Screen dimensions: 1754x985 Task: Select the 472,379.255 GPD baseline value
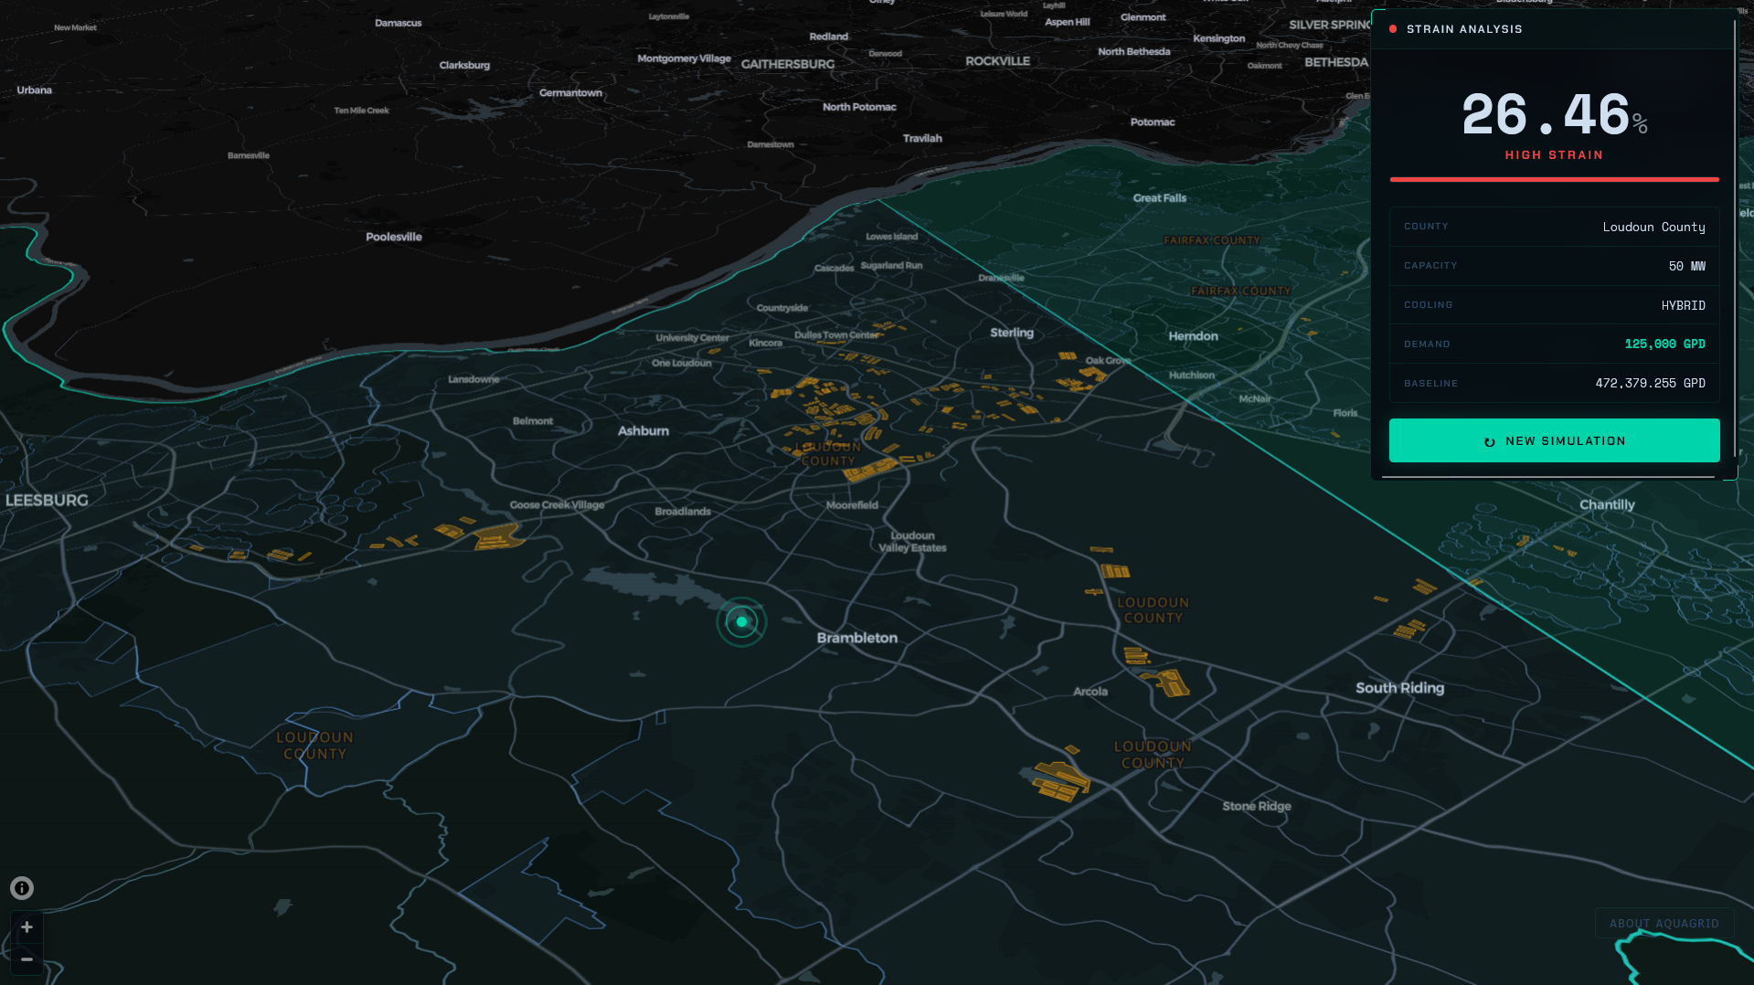(1650, 383)
